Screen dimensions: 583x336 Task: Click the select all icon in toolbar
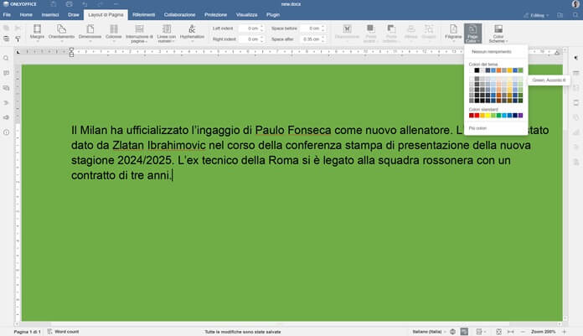coord(7,39)
